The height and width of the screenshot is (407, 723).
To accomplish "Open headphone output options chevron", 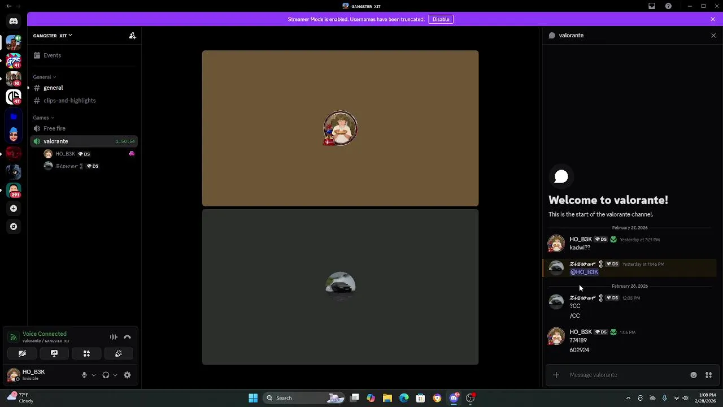I will coord(115,375).
